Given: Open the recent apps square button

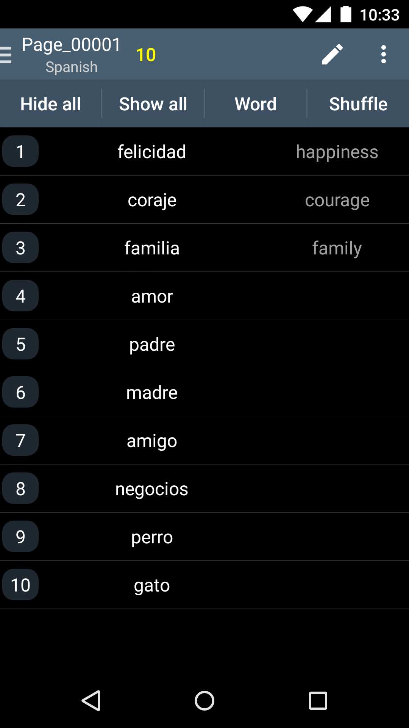Looking at the screenshot, I should coord(318,700).
